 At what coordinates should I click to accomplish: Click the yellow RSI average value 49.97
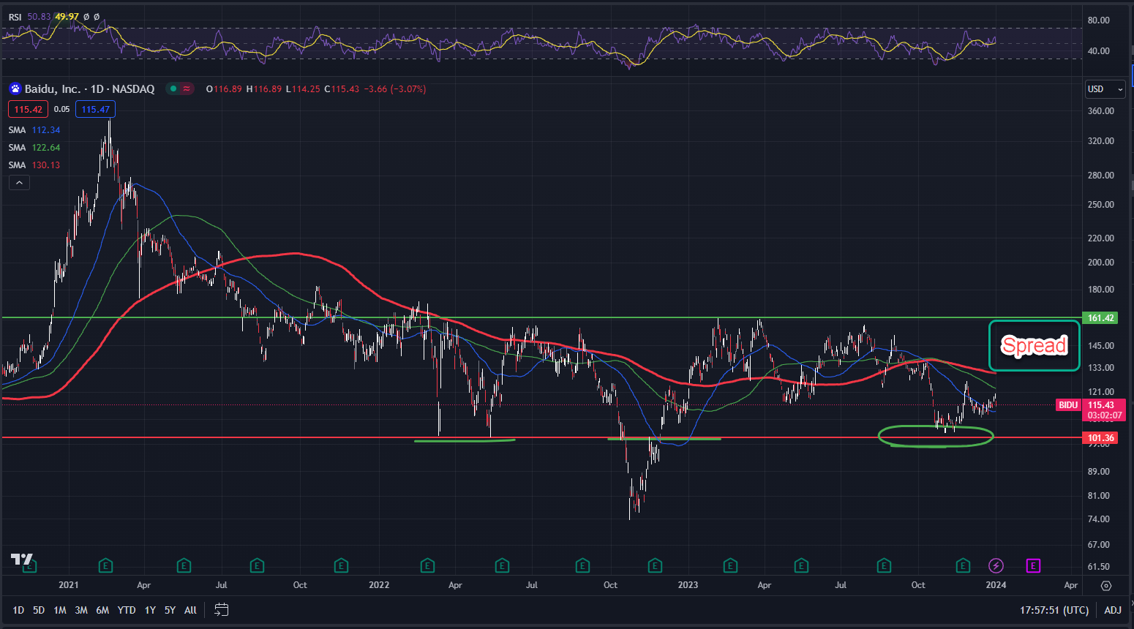(67, 17)
